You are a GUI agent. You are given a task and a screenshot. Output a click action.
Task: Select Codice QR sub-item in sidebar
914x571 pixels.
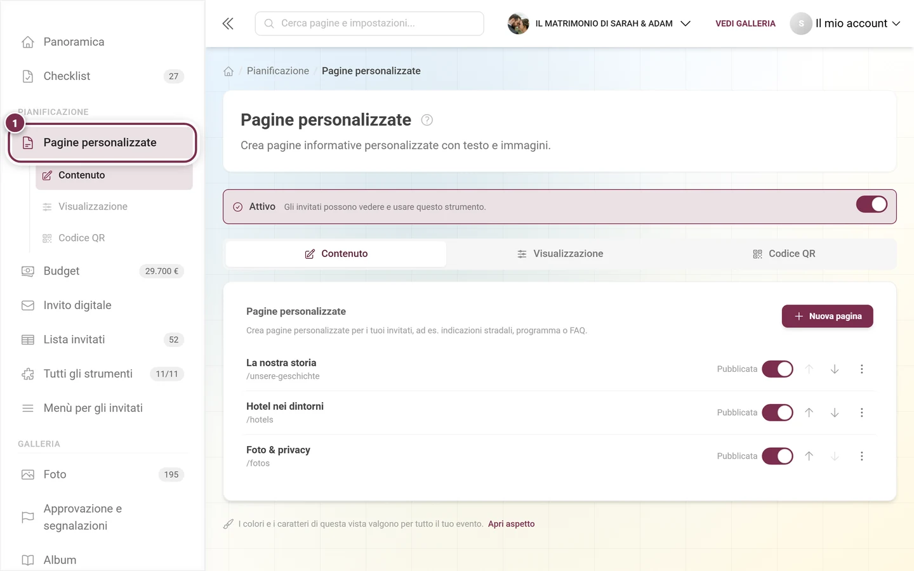pyautogui.click(x=114, y=238)
